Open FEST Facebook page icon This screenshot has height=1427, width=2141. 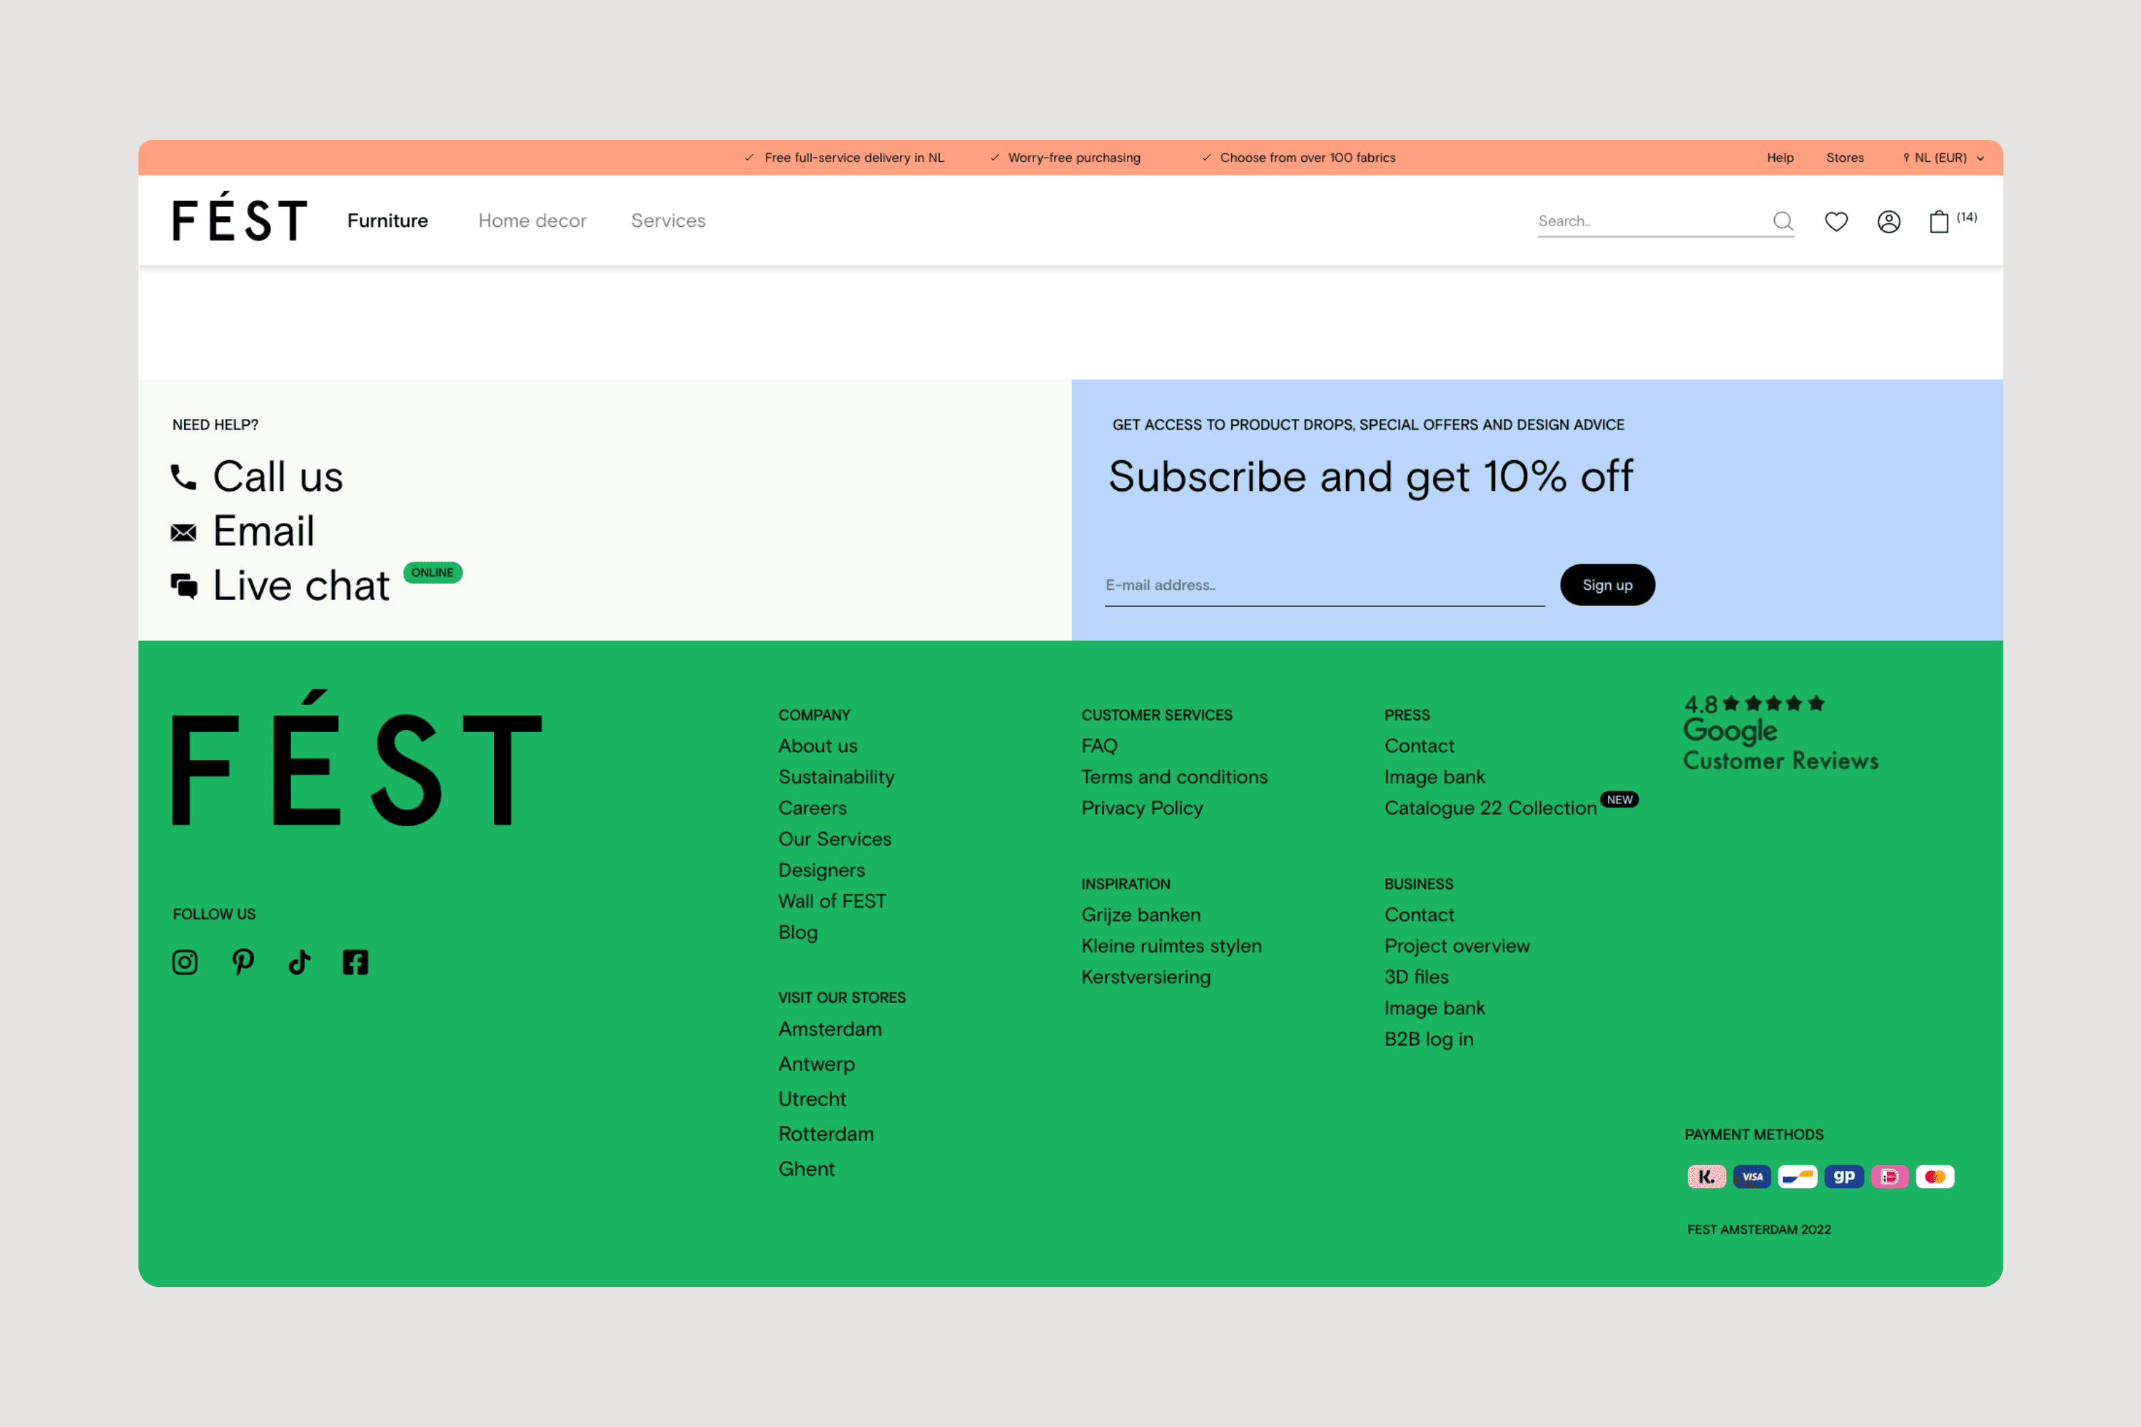point(355,962)
